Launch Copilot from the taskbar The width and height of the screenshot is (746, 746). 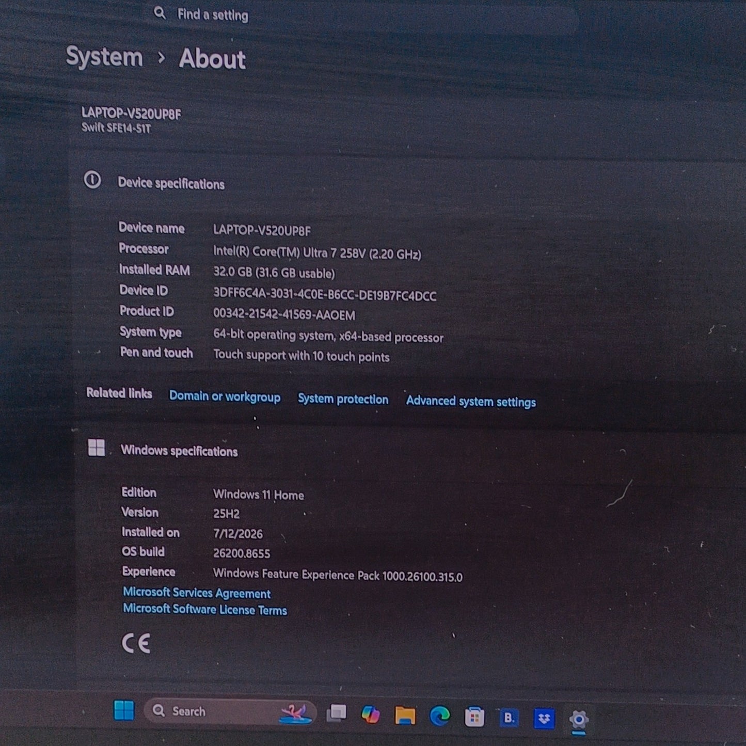[371, 715]
